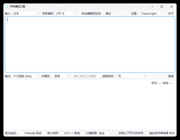The width and height of the screenshot is (180, 140).
Task: Open the 自动 dropdown beside 汇编数据
Action: (105, 133)
